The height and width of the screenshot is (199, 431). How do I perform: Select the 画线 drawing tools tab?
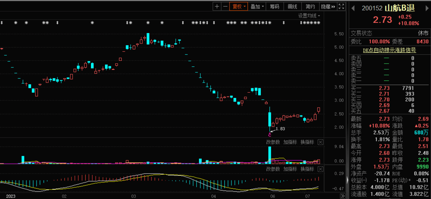point(293,6)
